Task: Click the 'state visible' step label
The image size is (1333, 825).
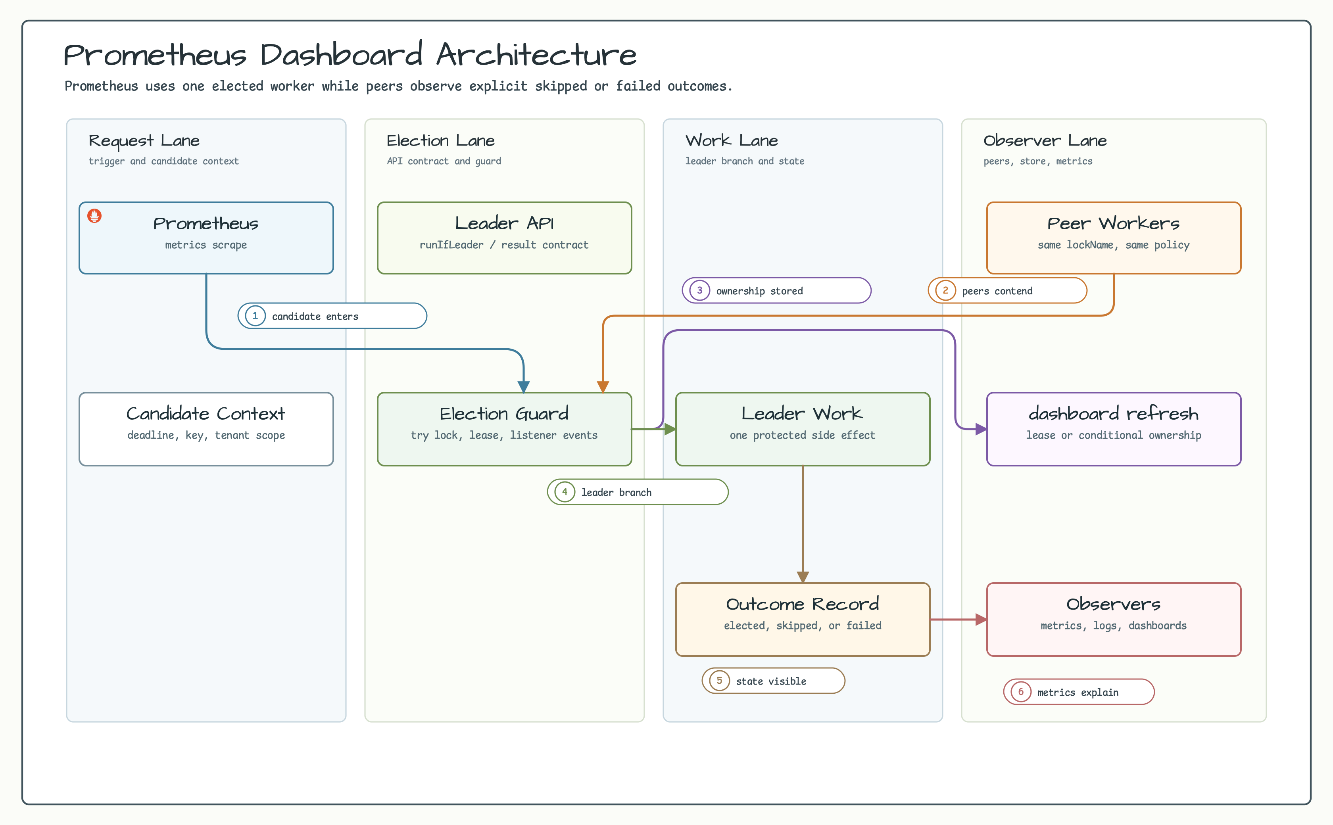Action: [773, 680]
